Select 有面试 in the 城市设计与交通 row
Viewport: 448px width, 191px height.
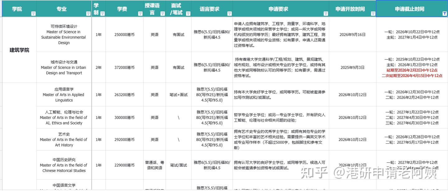coord(179,67)
